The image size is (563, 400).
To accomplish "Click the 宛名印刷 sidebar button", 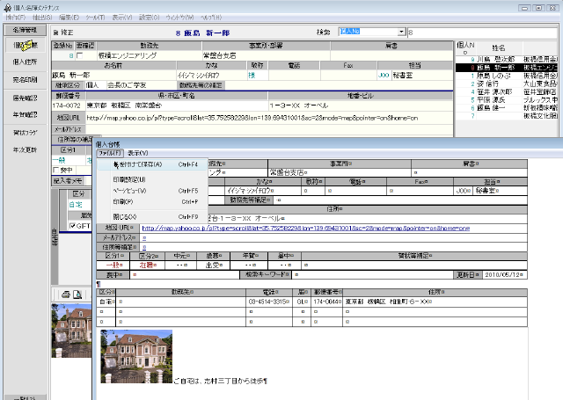I will point(26,80).
